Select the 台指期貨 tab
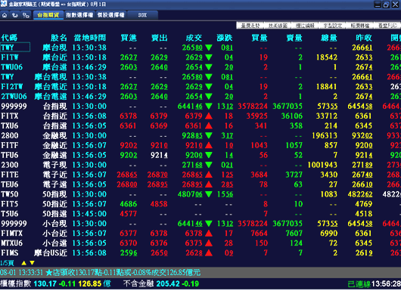The height and width of the screenshot is (291, 401). coord(48,15)
